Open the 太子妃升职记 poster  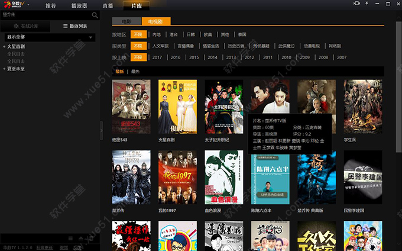tap(224, 107)
